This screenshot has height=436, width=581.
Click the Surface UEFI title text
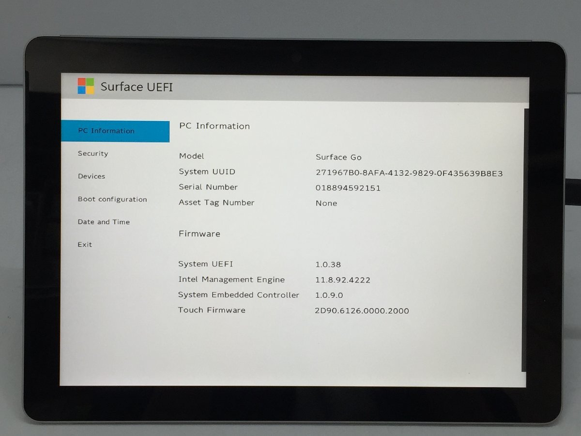[137, 87]
